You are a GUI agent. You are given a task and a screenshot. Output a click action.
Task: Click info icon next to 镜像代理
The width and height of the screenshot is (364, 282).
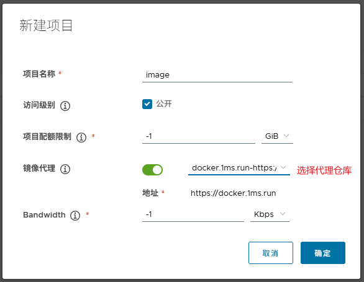tap(65, 169)
